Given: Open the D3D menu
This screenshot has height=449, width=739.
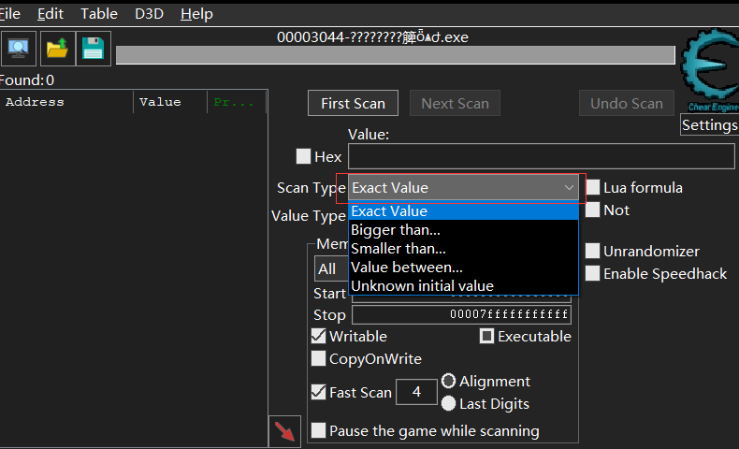Looking at the screenshot, I should click(149, 14).
